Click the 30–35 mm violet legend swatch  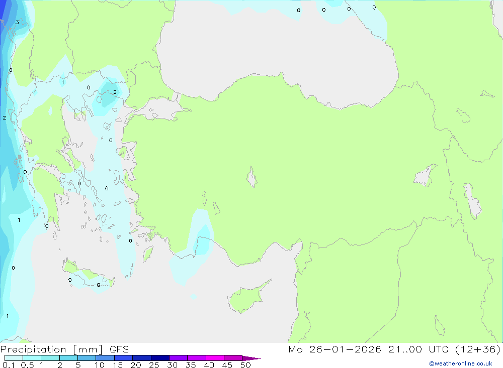point(178,358)
